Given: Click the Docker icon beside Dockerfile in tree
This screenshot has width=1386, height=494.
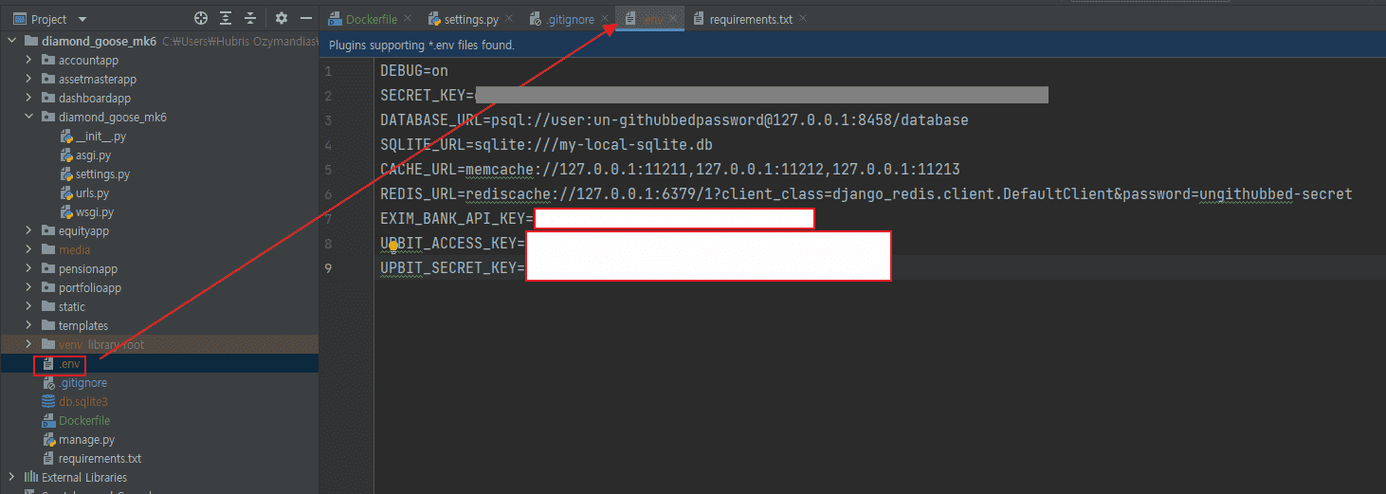Looking at the screenshot, I should [49, 420].
